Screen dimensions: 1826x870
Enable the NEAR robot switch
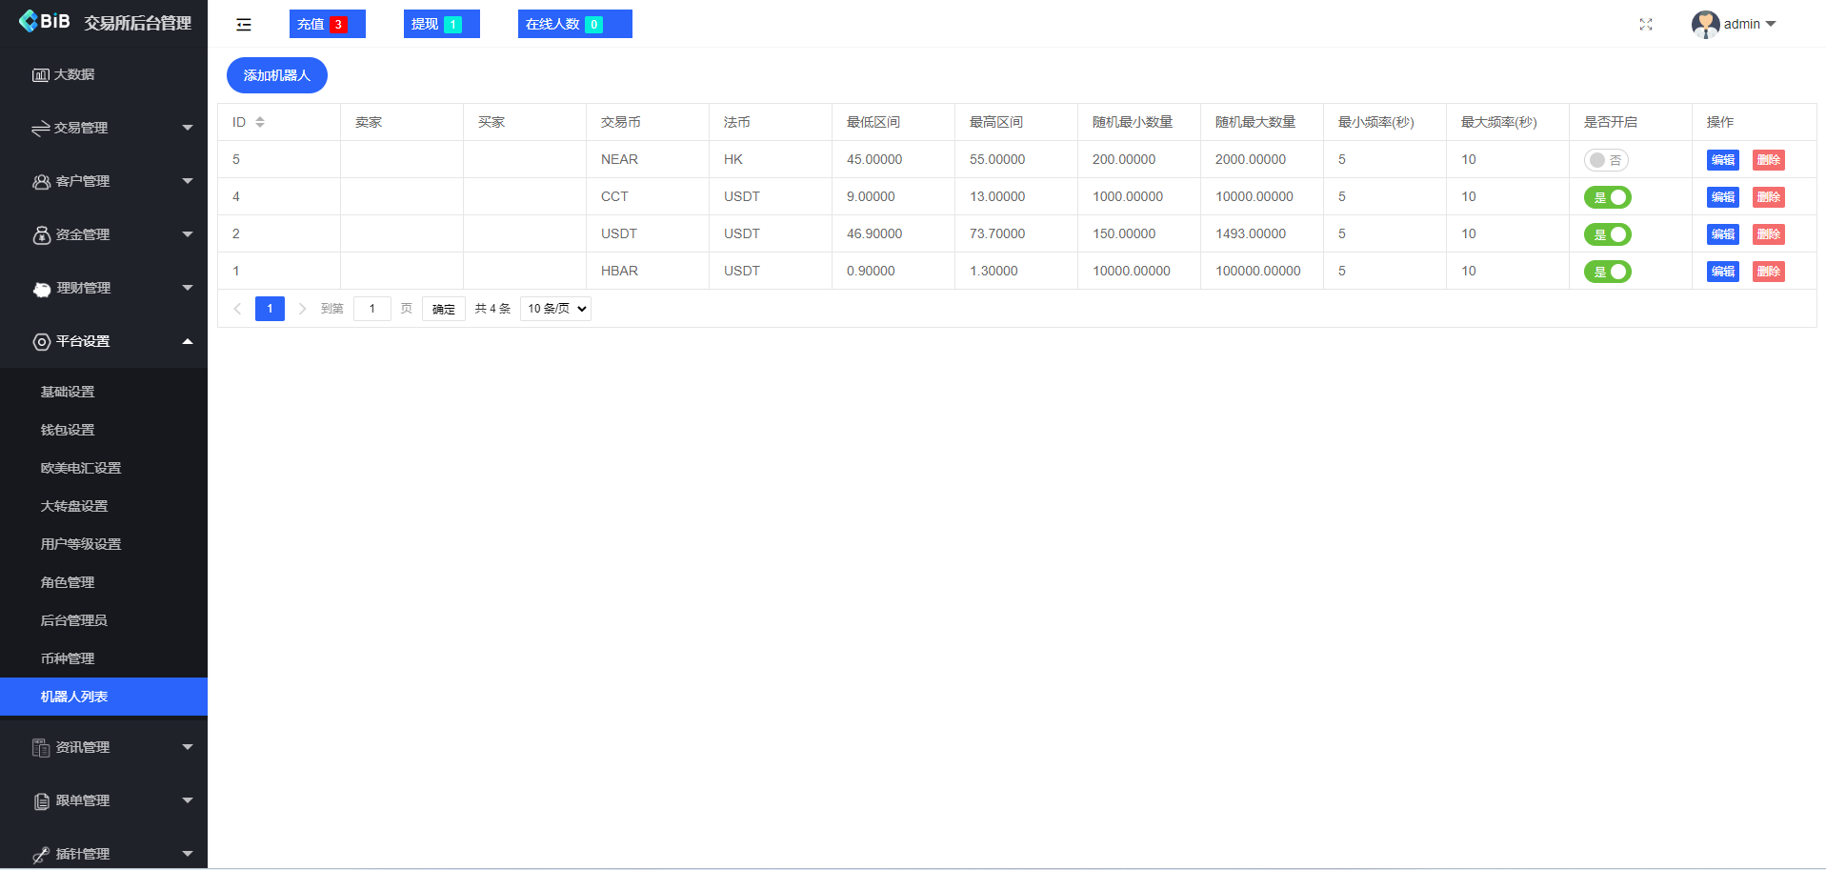[1606, 160]
